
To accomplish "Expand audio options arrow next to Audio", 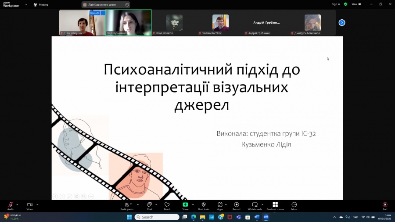I will click(17, 204).
